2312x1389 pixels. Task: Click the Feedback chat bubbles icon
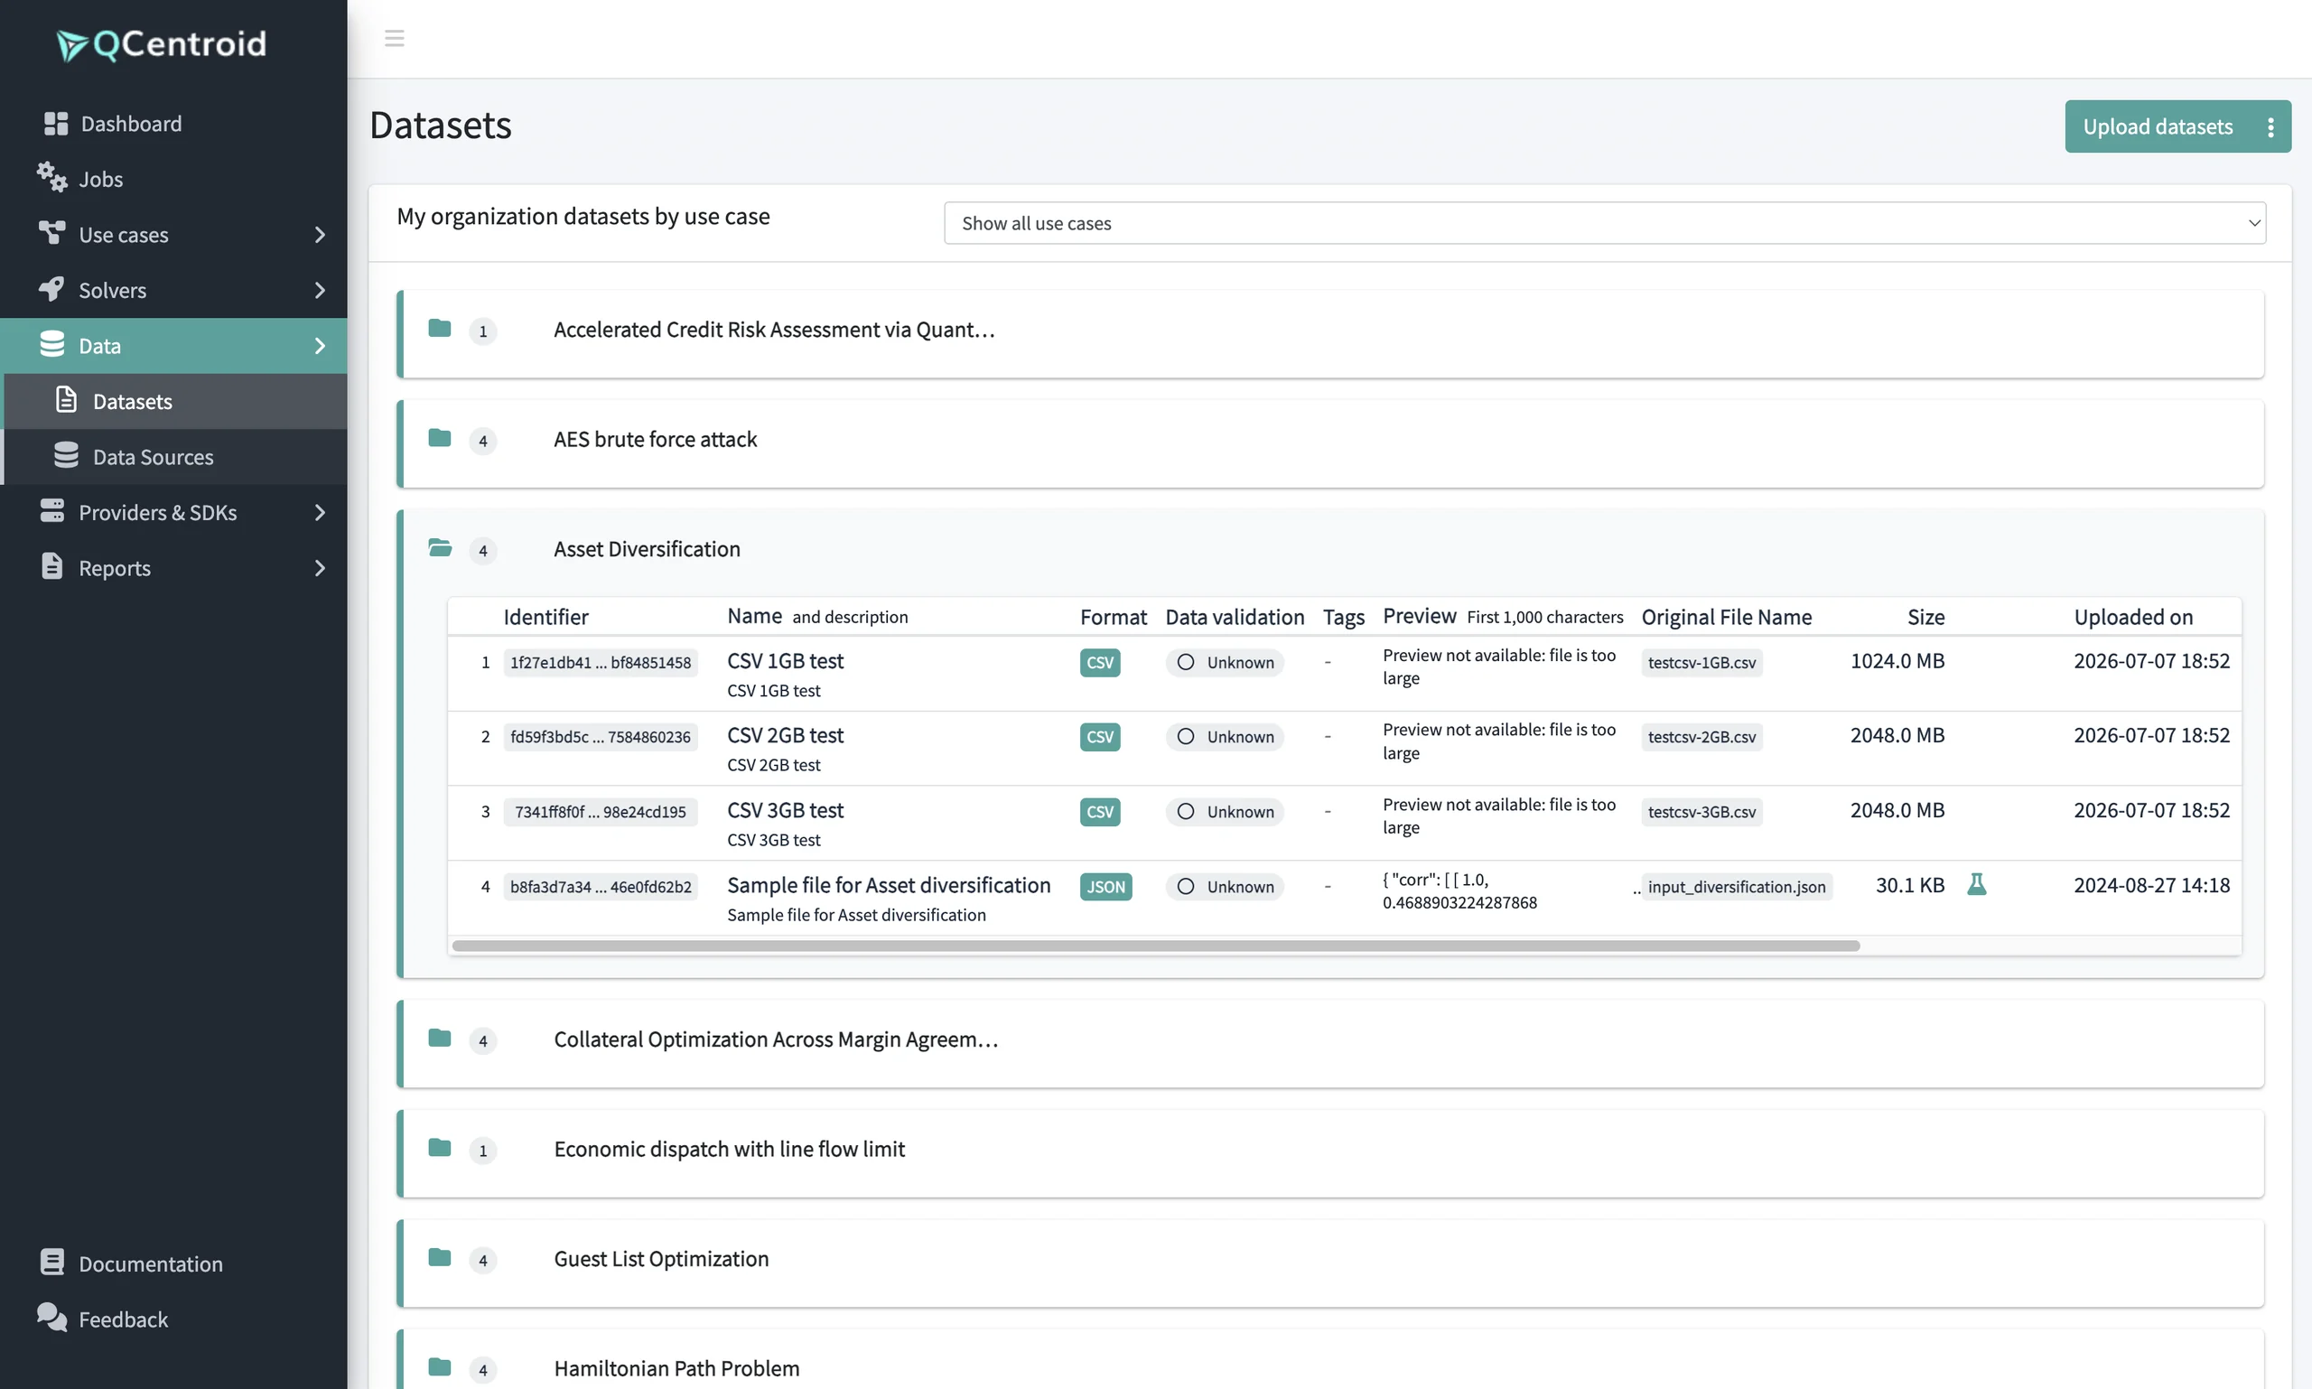[x=52, y=1317]
